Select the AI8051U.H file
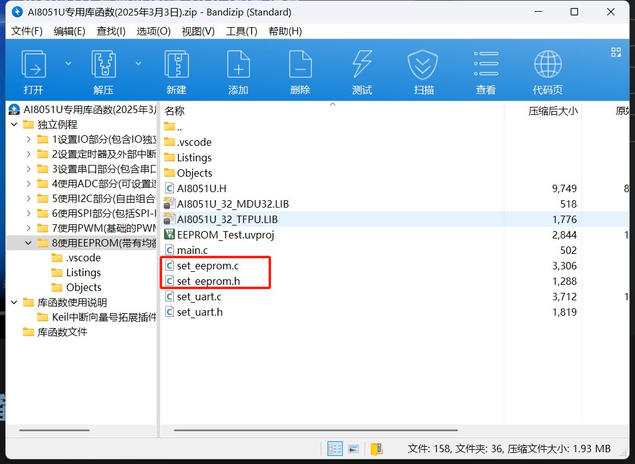This screenshot has width=635, height=464. tap(195, 188)
